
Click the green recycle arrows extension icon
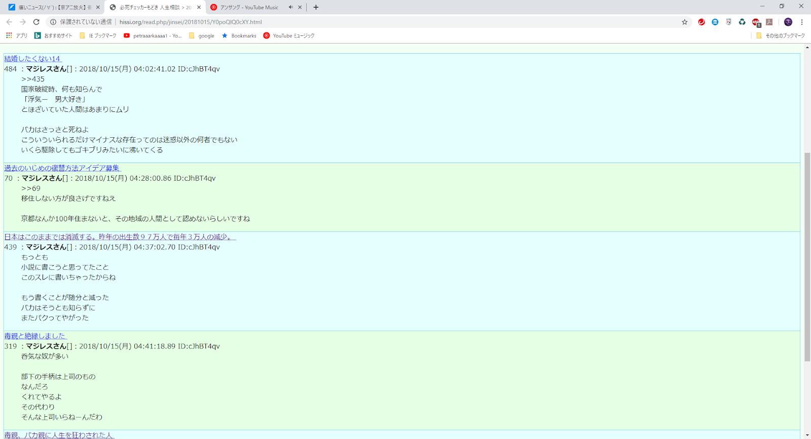(x=742, y=22)
